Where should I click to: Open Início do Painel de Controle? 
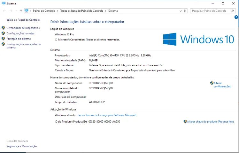pyautogui.click(x=23, y=20)
